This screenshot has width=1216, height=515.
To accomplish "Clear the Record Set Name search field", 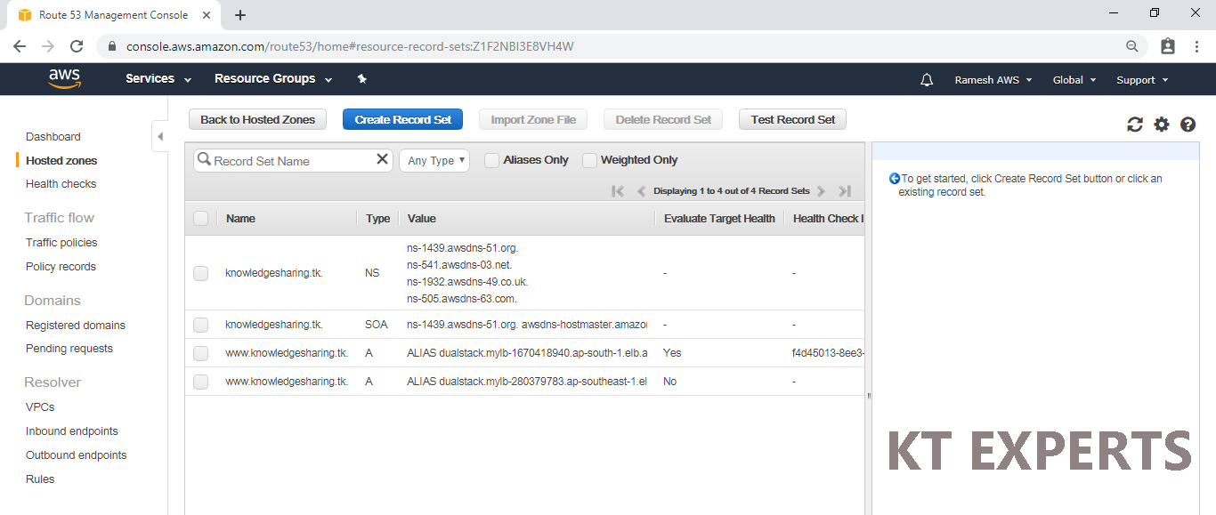I will coord(382,159).
